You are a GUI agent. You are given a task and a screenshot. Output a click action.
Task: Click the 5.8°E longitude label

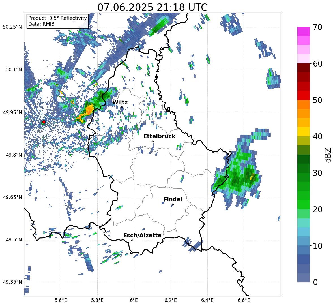coord(97,300)
